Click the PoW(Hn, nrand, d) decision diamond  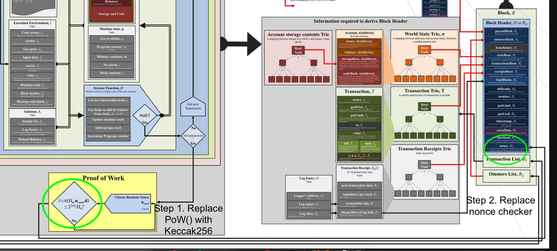[74, 203]
